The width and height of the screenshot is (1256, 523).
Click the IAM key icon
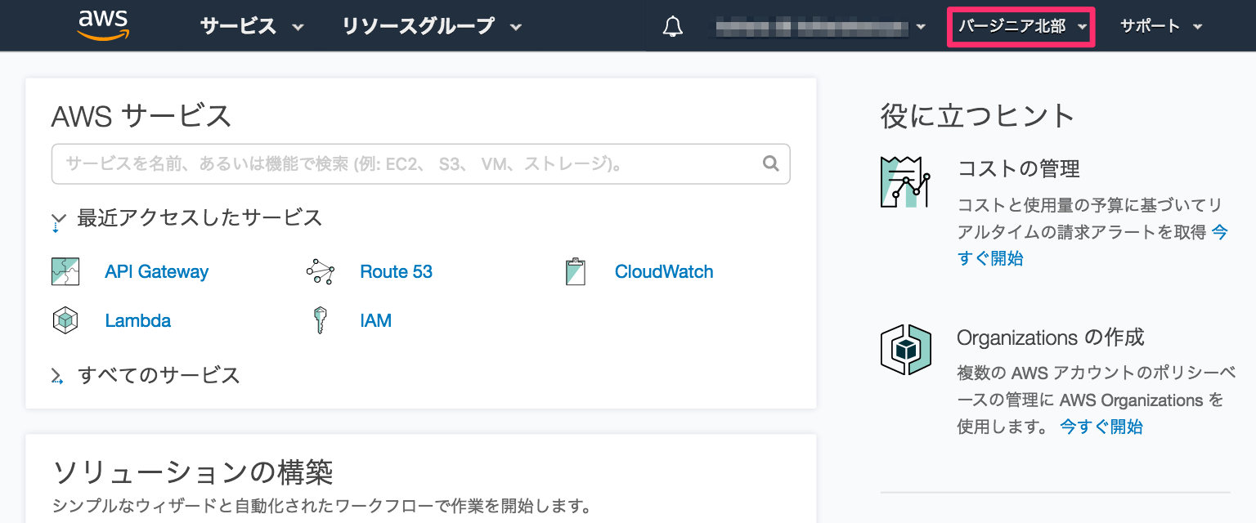tap(320, 320)
